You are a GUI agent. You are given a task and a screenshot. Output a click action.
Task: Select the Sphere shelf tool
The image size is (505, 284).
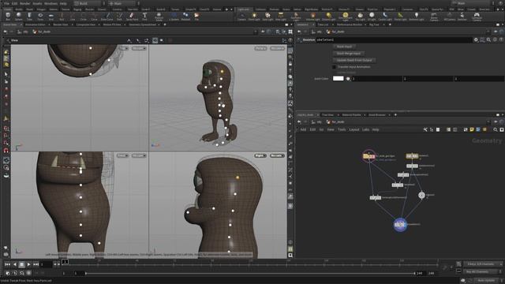tap(19, 17)
